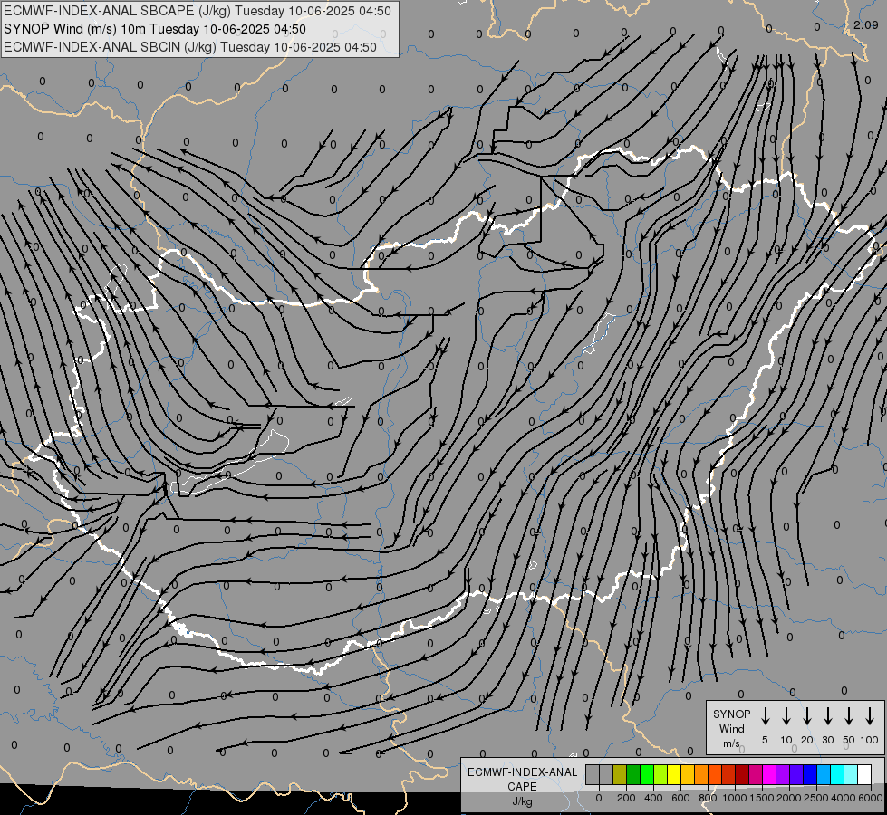Click the wind legend arrow for 20 m/s
The image size is (887, 815).
pos(807,716)
